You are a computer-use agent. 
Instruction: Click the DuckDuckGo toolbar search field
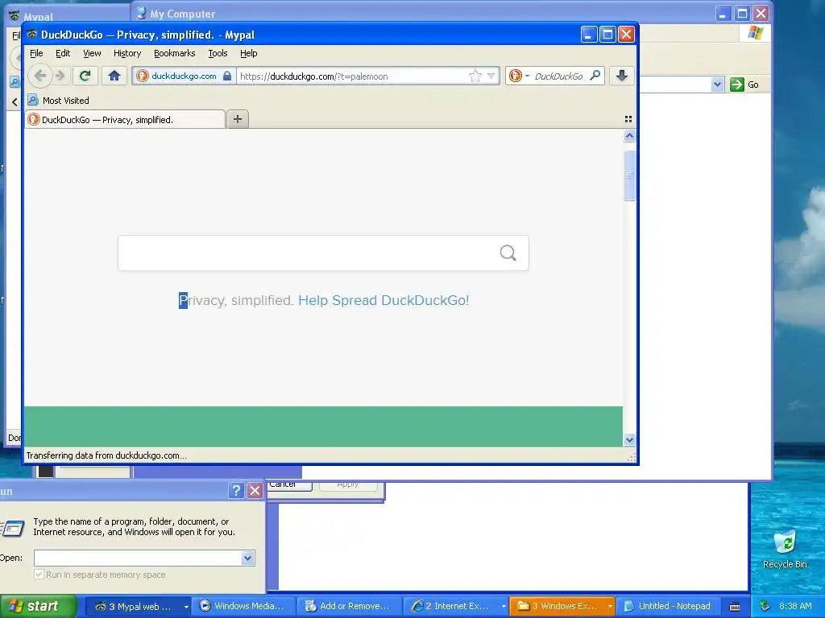(558, 76)
